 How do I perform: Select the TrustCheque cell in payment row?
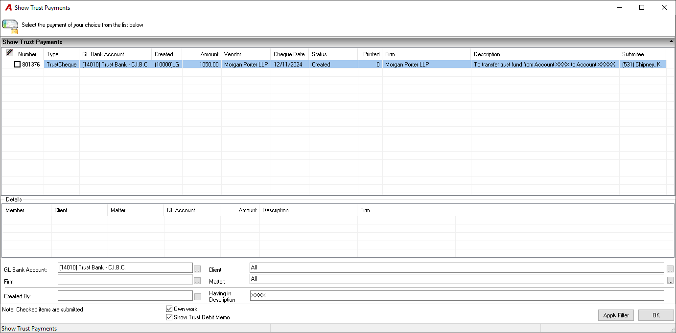pyautogui.click(x=62, y=65)
